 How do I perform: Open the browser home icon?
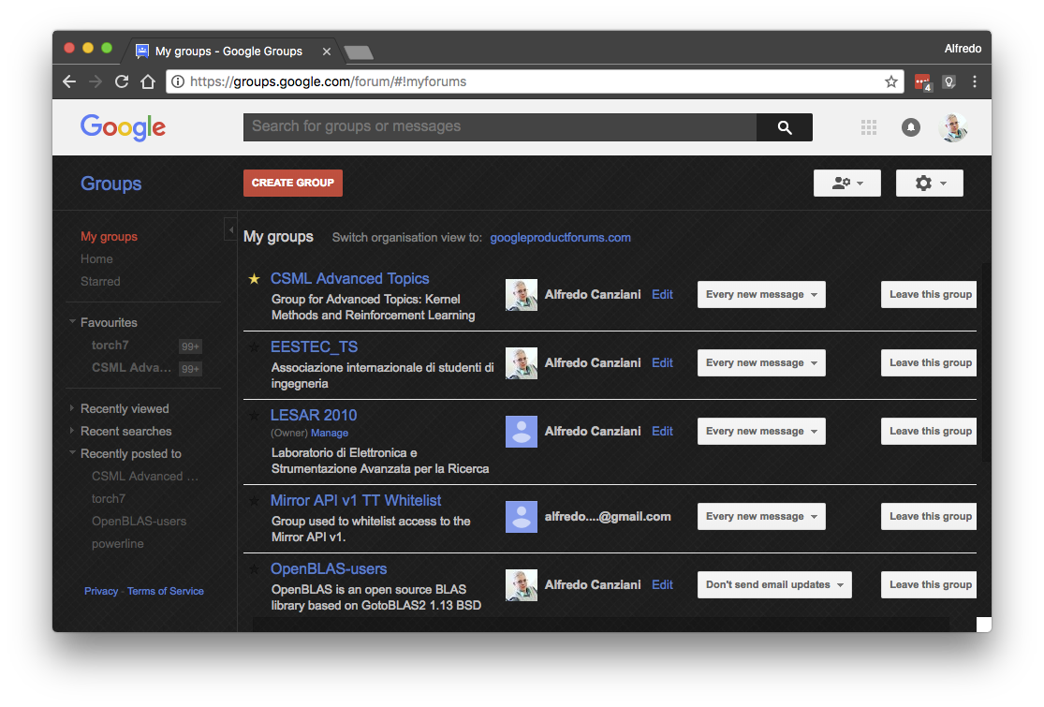click(x=148, y=81)
